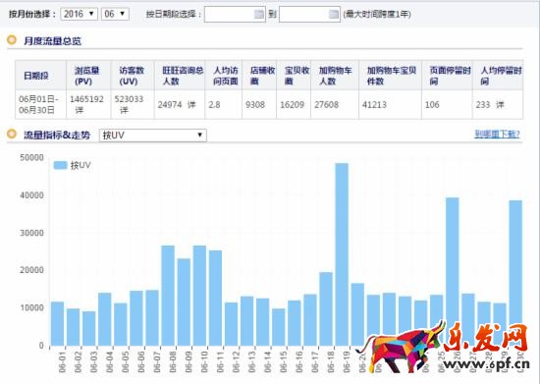Click the chart bar for 06-10
This screenshot has height=384, width=540.
[199, 296]
